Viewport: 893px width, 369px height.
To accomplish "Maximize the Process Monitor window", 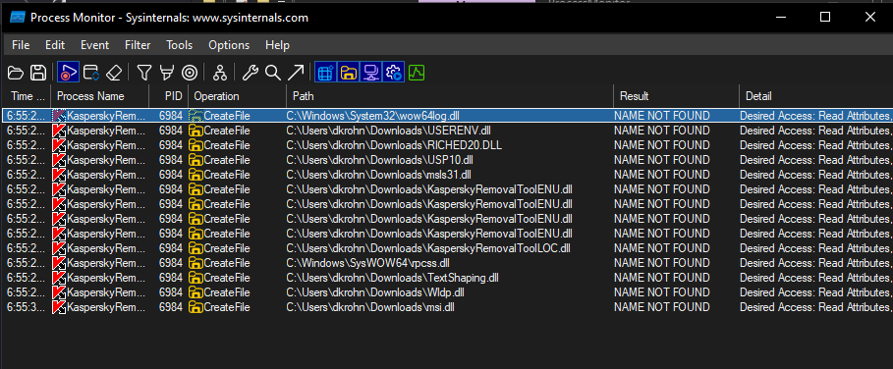I will pyautogui.click(x=824, y=17).
